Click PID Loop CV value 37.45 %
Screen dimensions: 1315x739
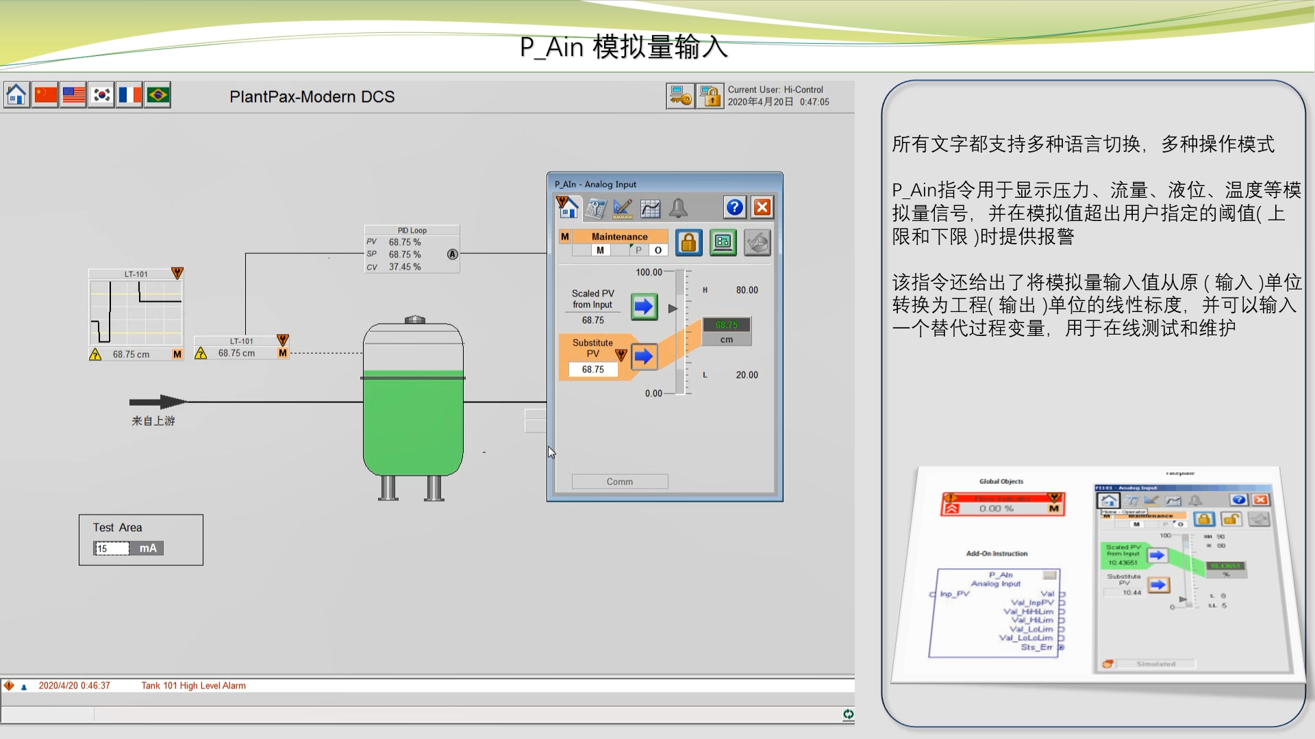[405, 267]
